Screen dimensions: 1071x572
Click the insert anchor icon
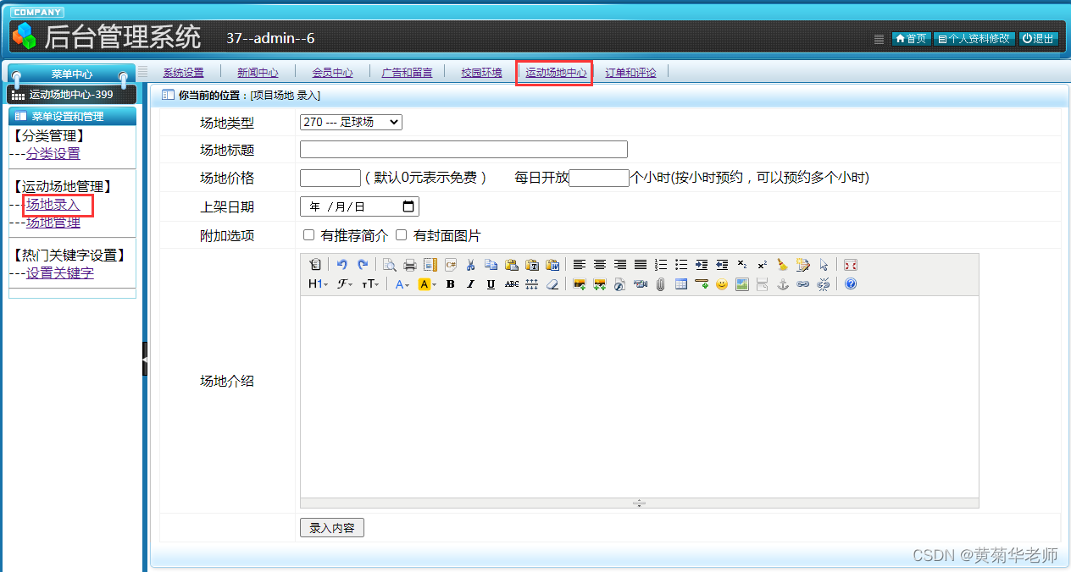(x=783, y=284)
